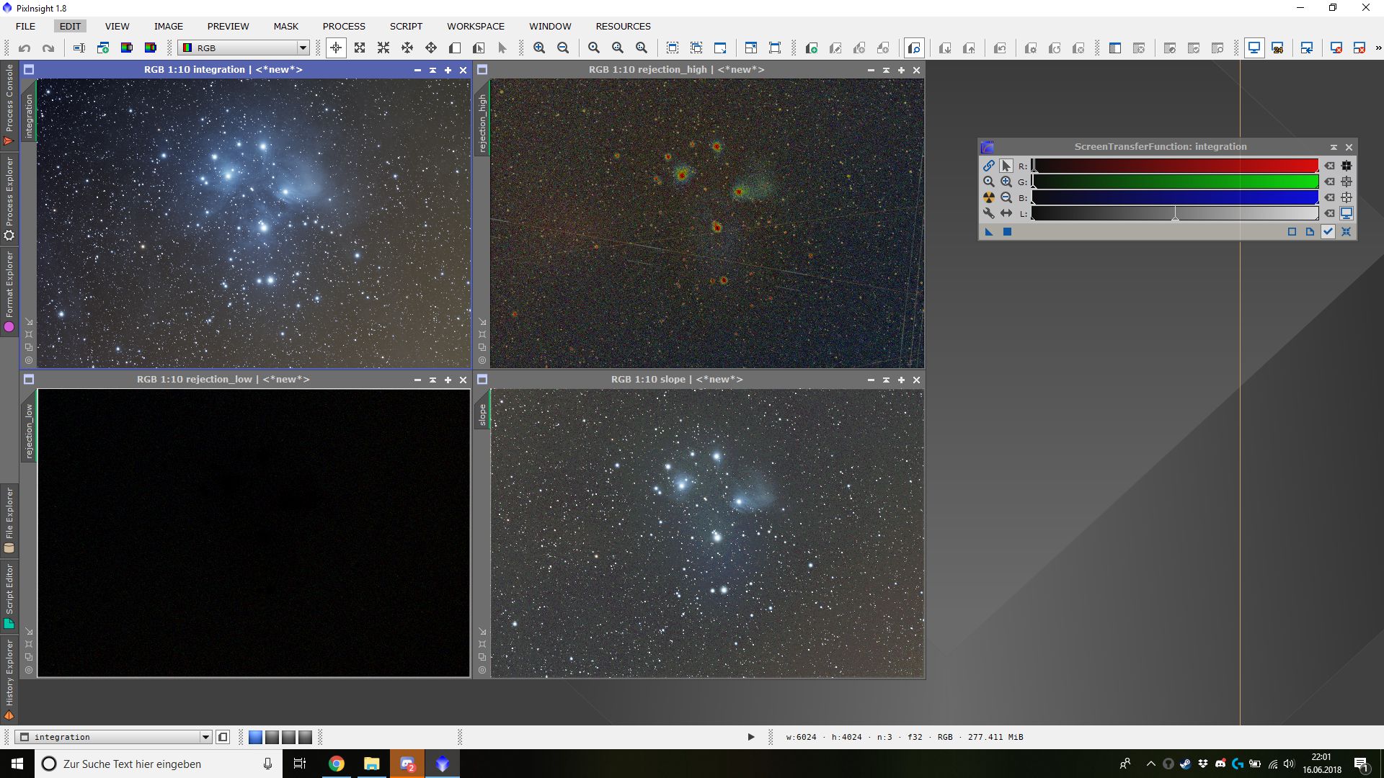Select STF zoom-in magnifier mode
Image resolution: width=1384 pixels, height=778 pixels.
[x=1006, y=182]
